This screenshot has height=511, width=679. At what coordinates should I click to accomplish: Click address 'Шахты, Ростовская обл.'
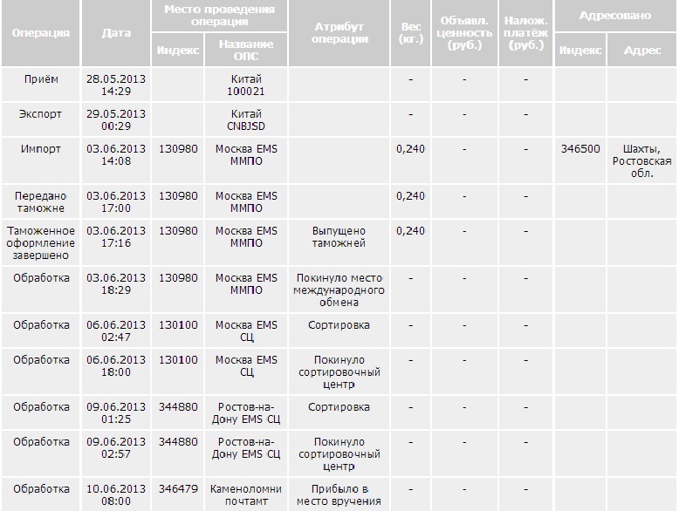tap(641, 161)
